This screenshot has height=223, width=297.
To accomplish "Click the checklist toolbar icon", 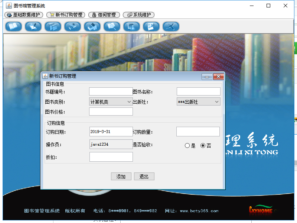I will tap(151, 26).
